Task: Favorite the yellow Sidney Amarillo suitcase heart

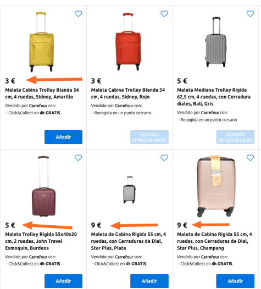Action: [x=78, y=14]
